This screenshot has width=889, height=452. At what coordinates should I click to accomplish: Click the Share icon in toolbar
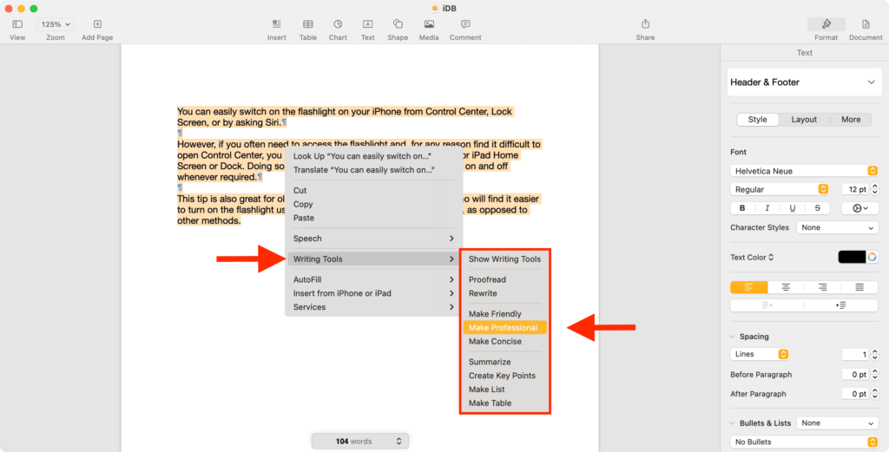(645, 24)
